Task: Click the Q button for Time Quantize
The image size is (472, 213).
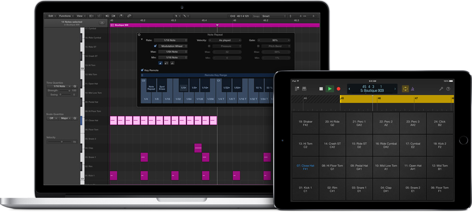Action: click(75, 86)
